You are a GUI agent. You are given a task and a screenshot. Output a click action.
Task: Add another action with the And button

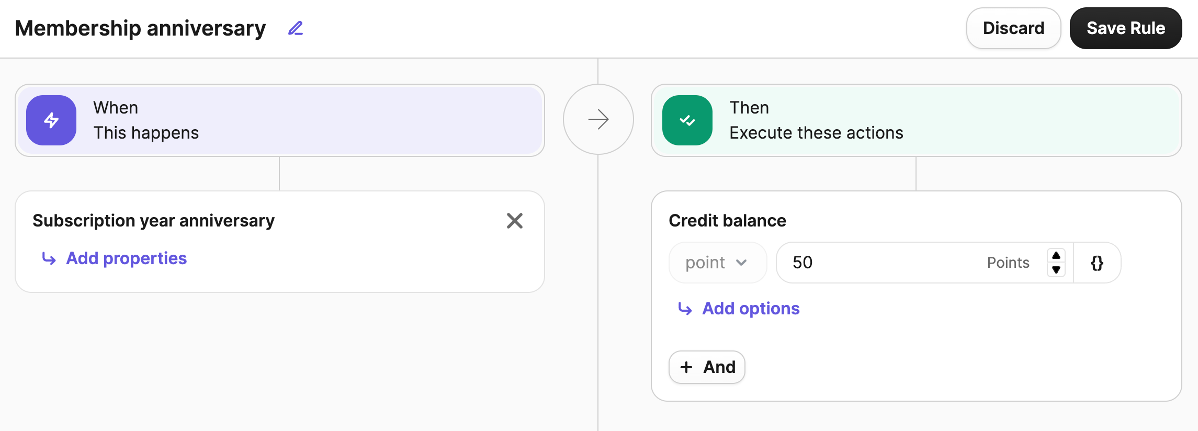click(706, 367)
